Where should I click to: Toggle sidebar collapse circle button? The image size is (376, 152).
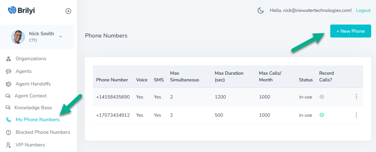[x=68, y=11]
